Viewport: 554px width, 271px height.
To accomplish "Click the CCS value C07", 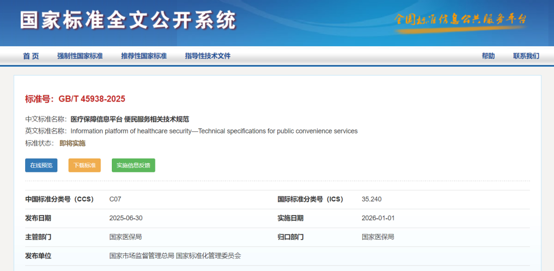I will coord(115,199).
